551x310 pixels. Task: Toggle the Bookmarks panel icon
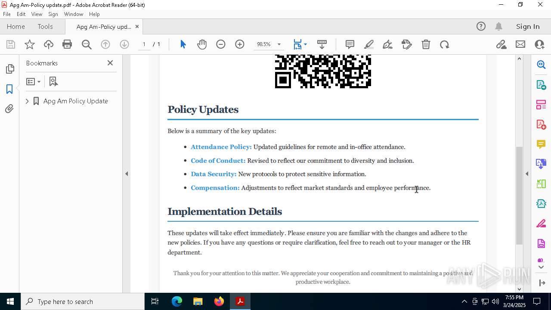[9, 89]
